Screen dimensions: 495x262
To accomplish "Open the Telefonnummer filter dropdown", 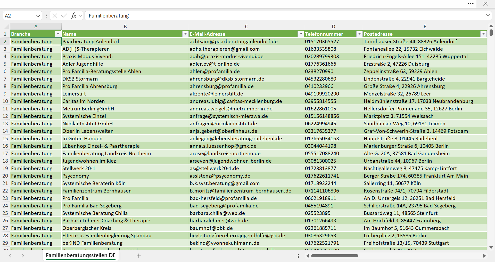I will click(x=359, y=34).
